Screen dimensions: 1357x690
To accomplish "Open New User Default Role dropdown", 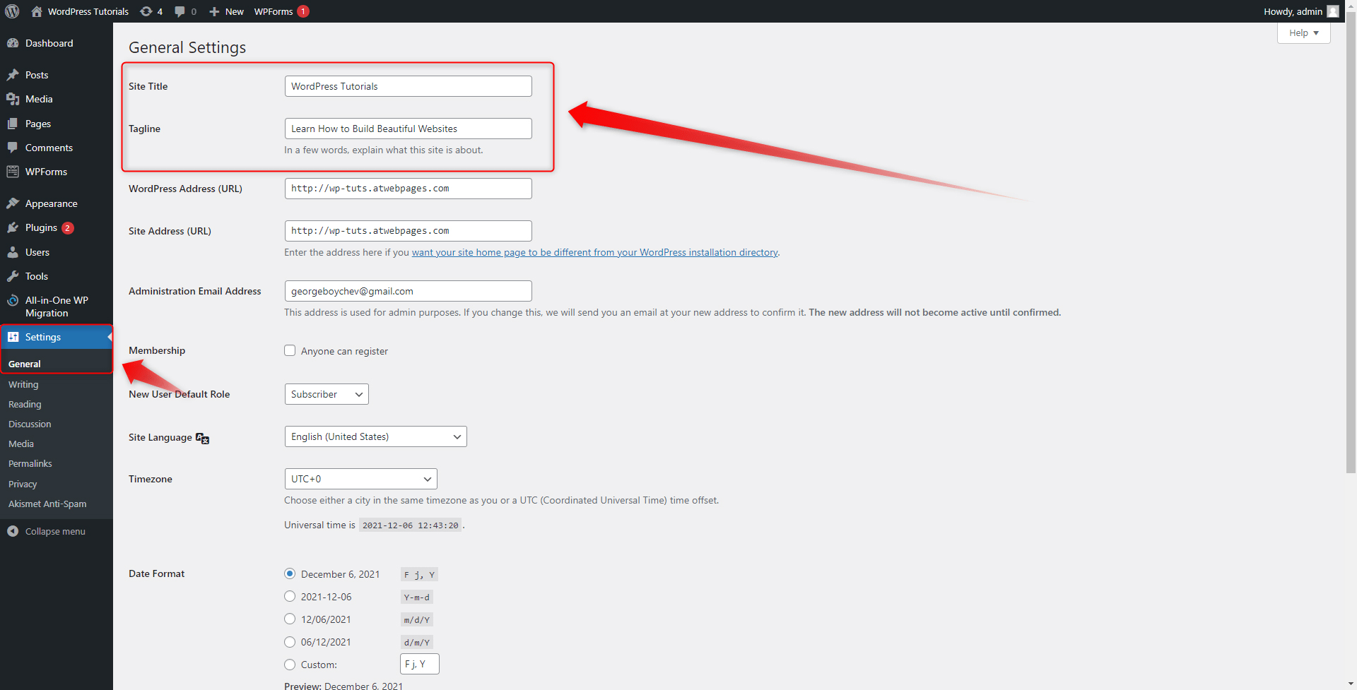I will coord(327,394).
